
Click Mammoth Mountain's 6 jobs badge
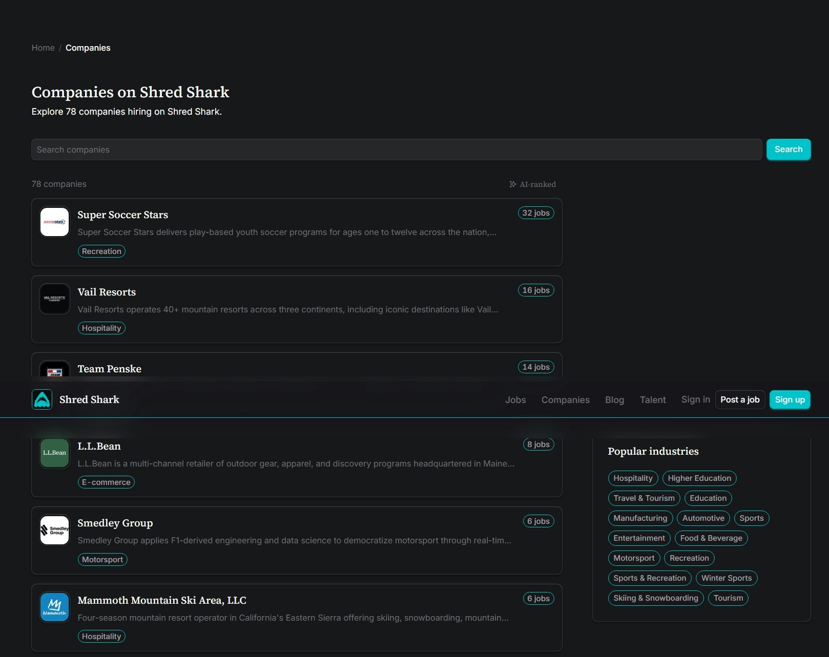point(538,599)
